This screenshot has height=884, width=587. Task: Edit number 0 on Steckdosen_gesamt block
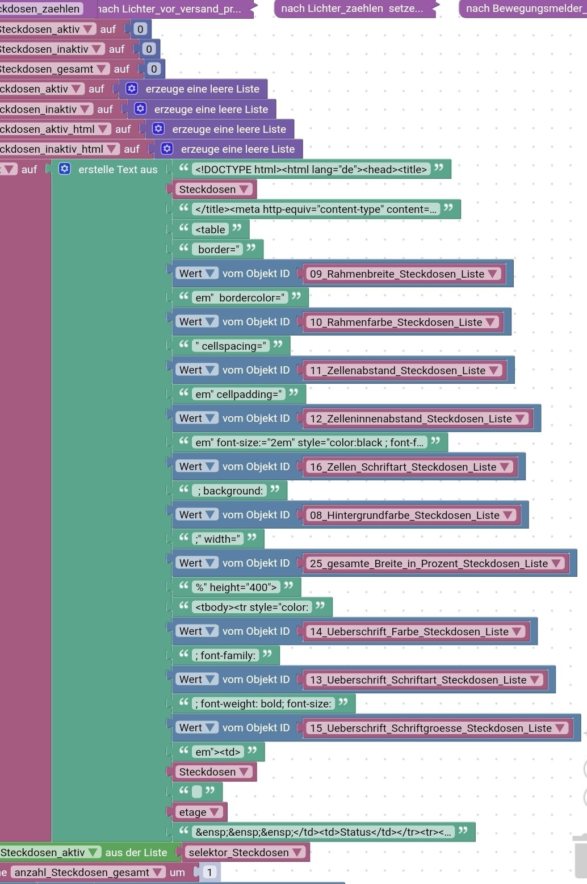(153, 69)
